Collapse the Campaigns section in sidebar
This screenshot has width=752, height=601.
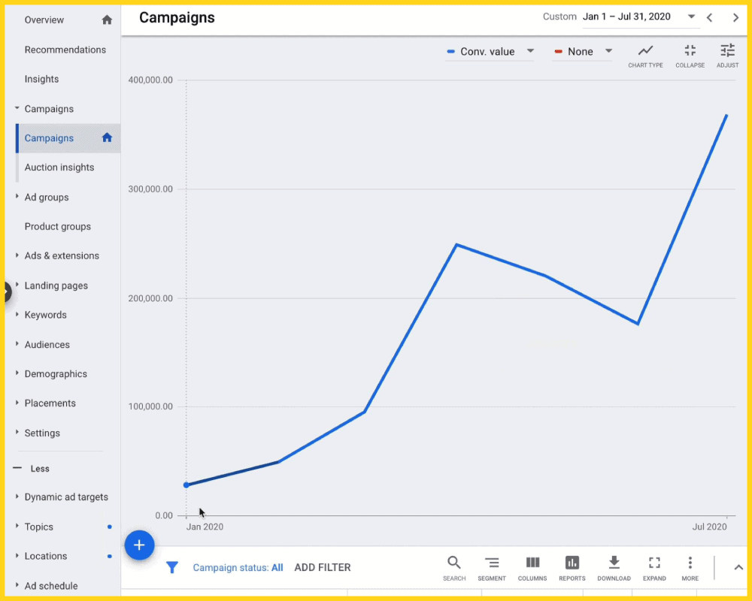[17, 108]
